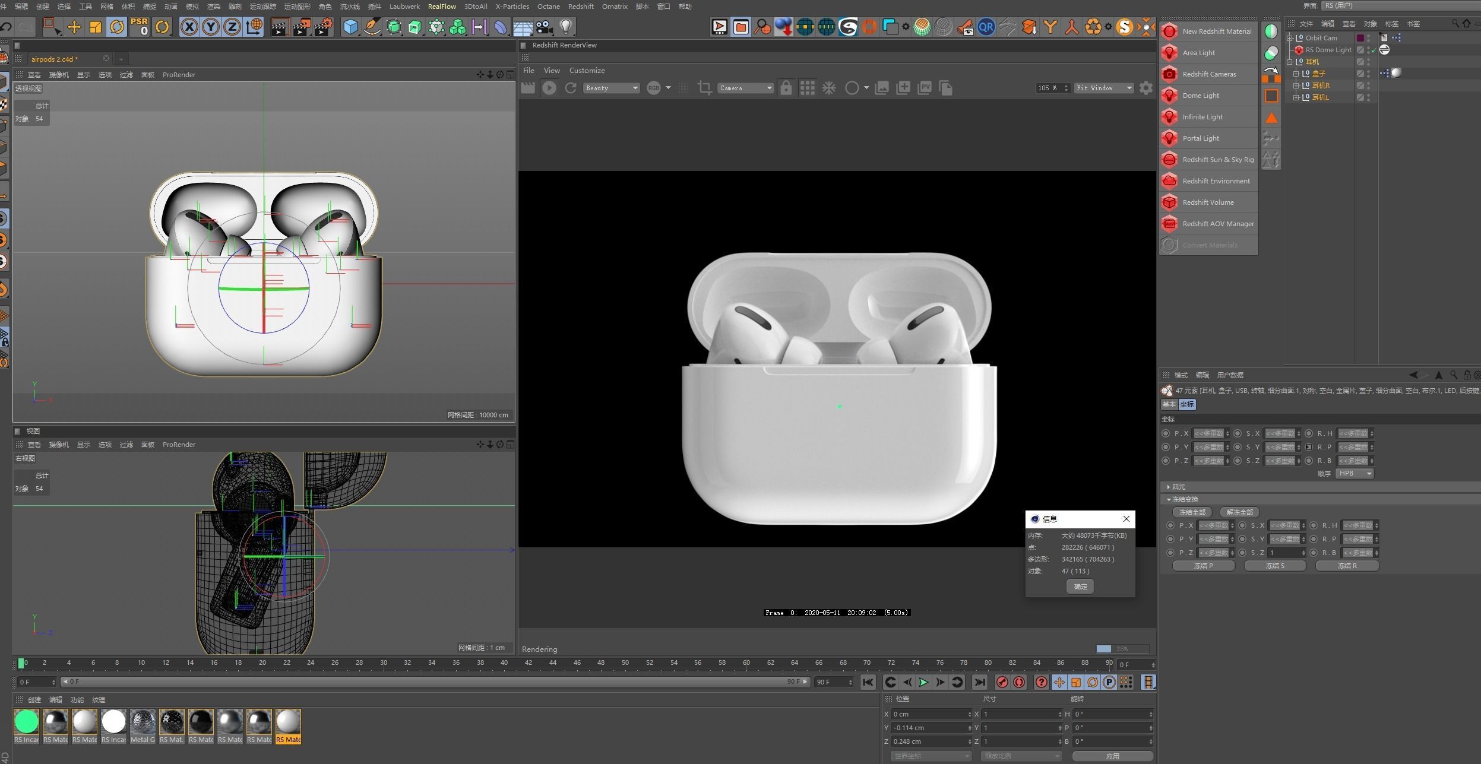The width and height of the screenshot is (1481, 764).
Task: Toggle RenderView camera lock icon
Action: pyautogui.click(x=786, y=88)
